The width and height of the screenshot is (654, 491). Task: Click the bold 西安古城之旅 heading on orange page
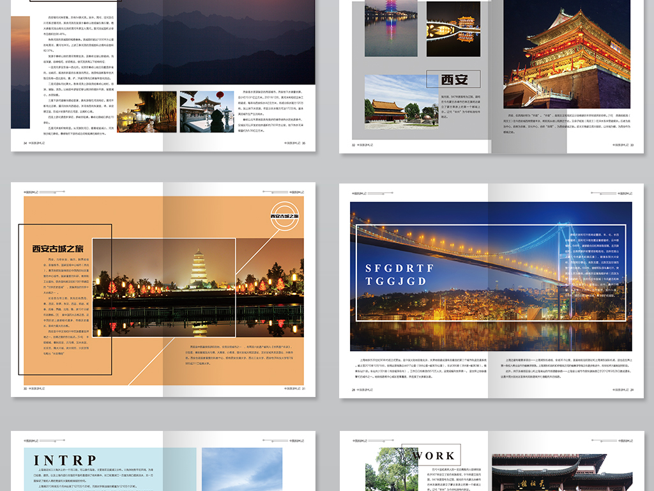58,249
